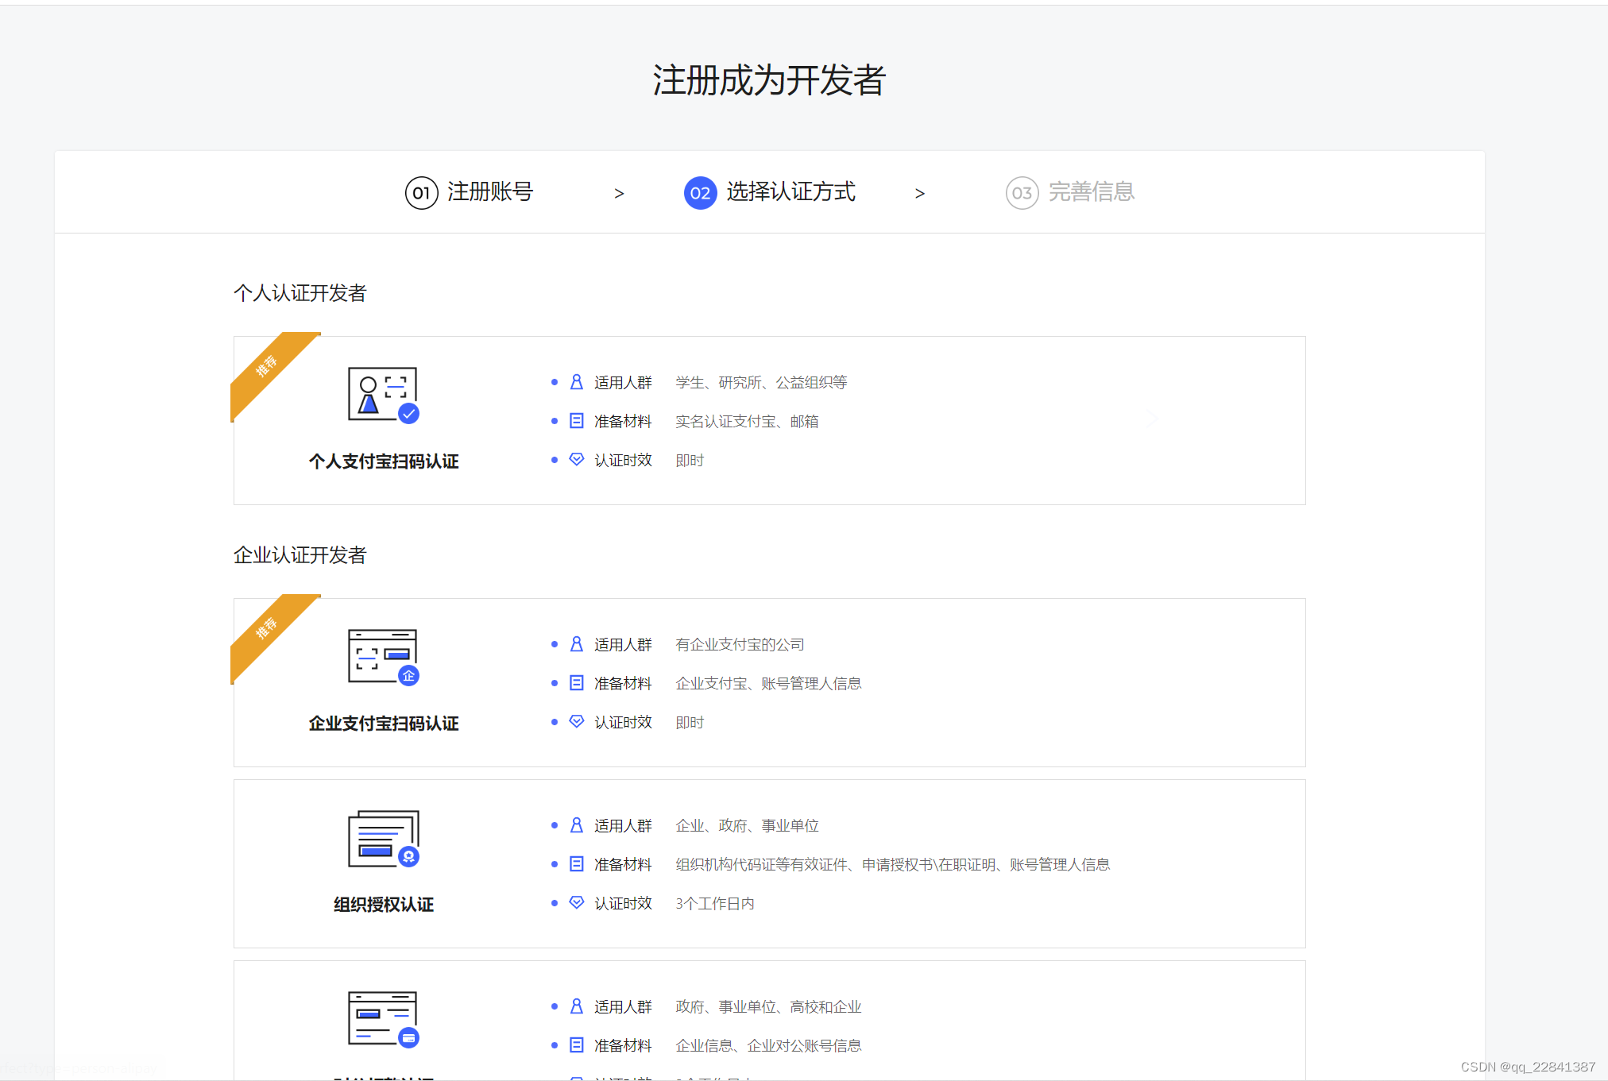Choose 个人支付宝扫码认证 option
1608x1081 pixels.
click(383, 461)
